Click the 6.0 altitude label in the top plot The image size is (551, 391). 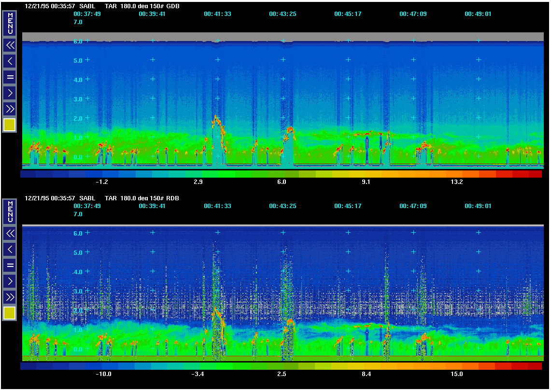click(x=77, y=42)
